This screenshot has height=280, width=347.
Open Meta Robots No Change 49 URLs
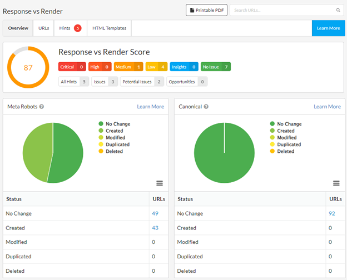pyautogui.click(x=155, y=213)
